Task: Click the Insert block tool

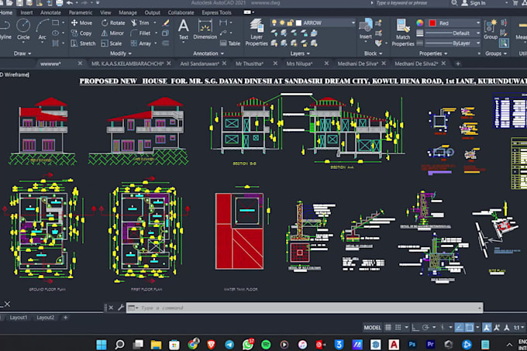Action: pos(365,29)
